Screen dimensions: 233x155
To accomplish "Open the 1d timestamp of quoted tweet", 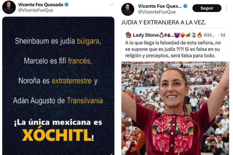I will tap(222, 35).
